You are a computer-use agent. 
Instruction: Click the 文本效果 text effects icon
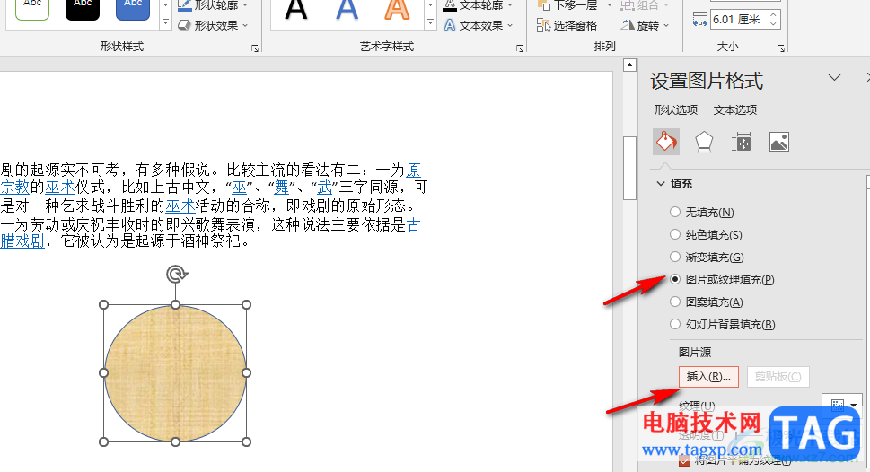450,25
